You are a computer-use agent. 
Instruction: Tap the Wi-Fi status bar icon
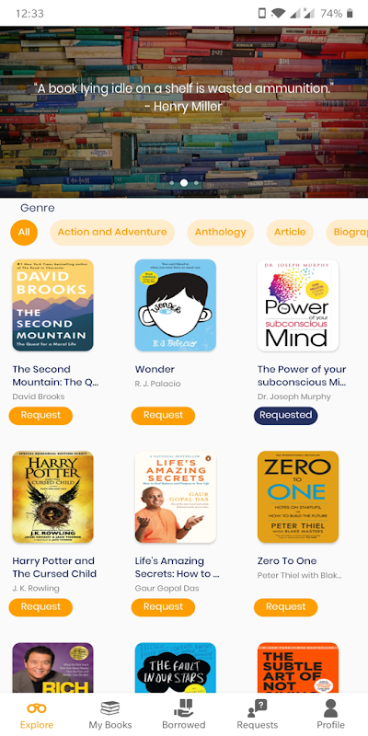coord(279,14)
